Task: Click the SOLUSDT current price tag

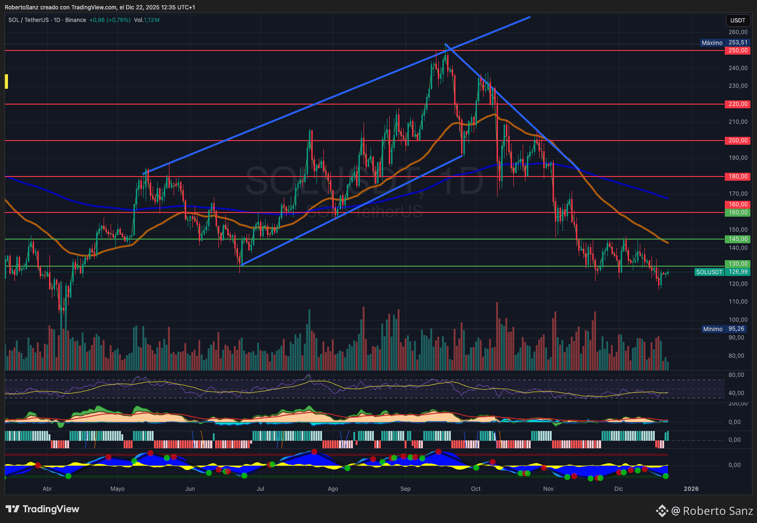Action: pyautogui.click(x=709, y=272)
